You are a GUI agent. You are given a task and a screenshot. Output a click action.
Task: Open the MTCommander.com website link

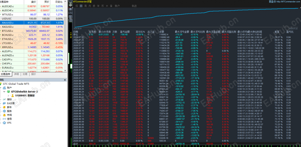point(291,1)
